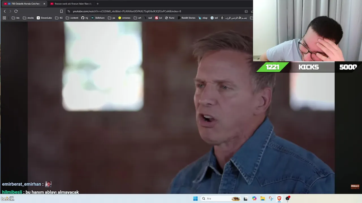Open the Lst bookmark
Screen dimensions: 362x203
coord(158,18)
